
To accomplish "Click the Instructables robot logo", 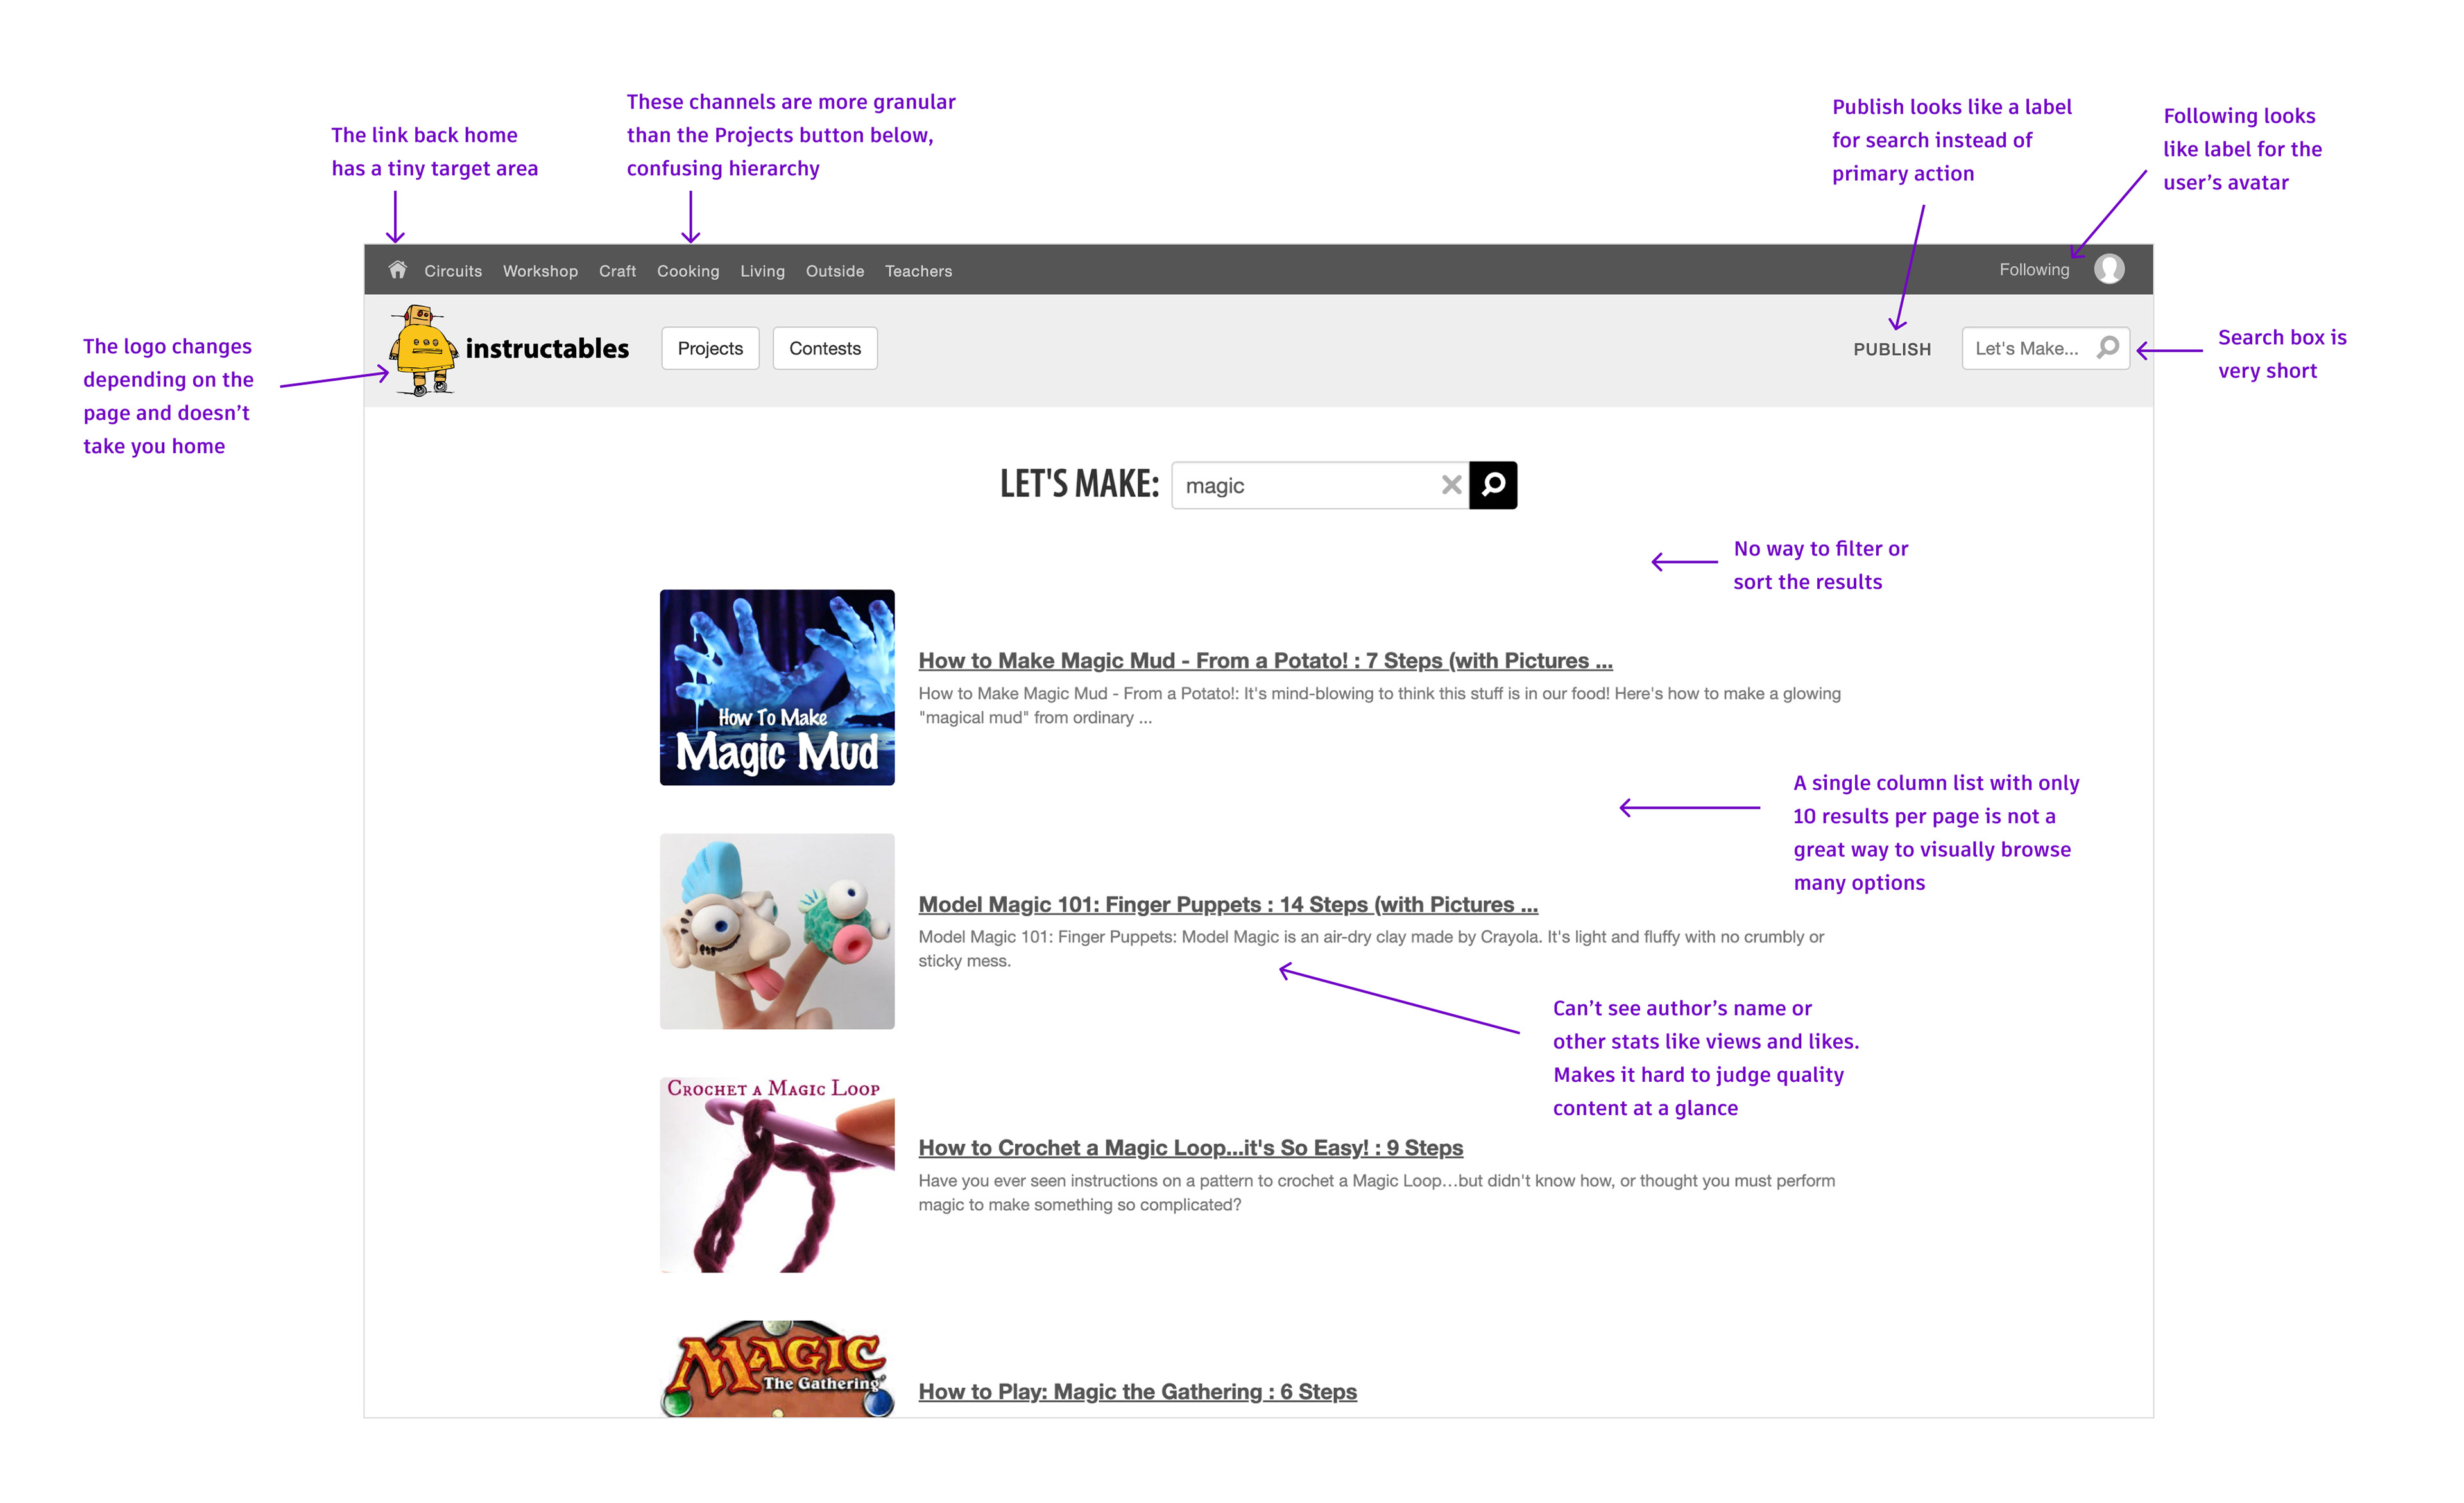I will [x=424, y=351].
